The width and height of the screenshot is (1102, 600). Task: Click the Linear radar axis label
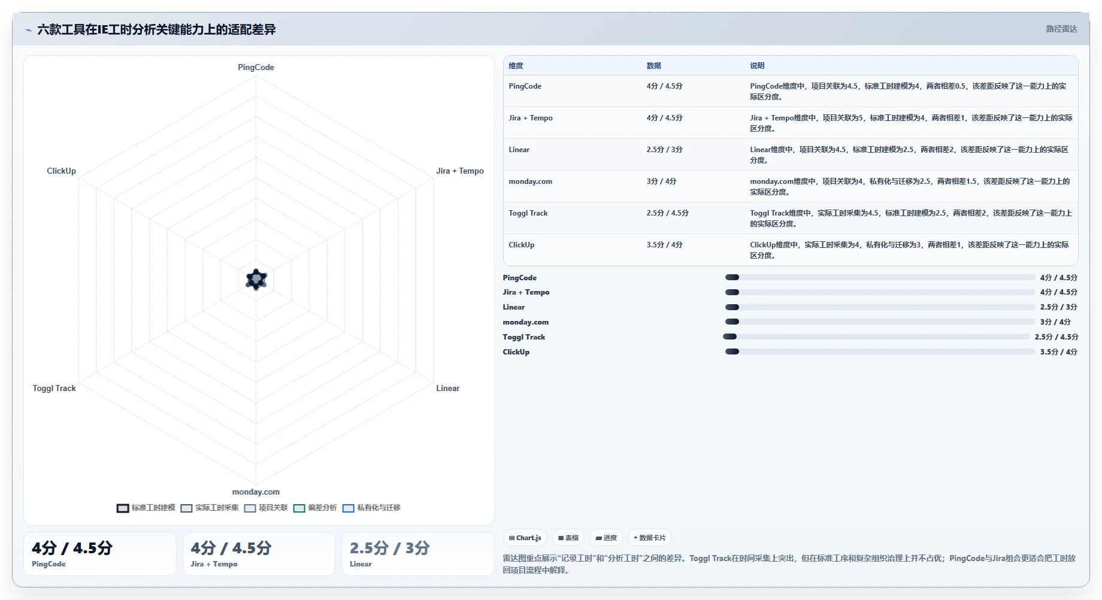[x=447, y=388]
